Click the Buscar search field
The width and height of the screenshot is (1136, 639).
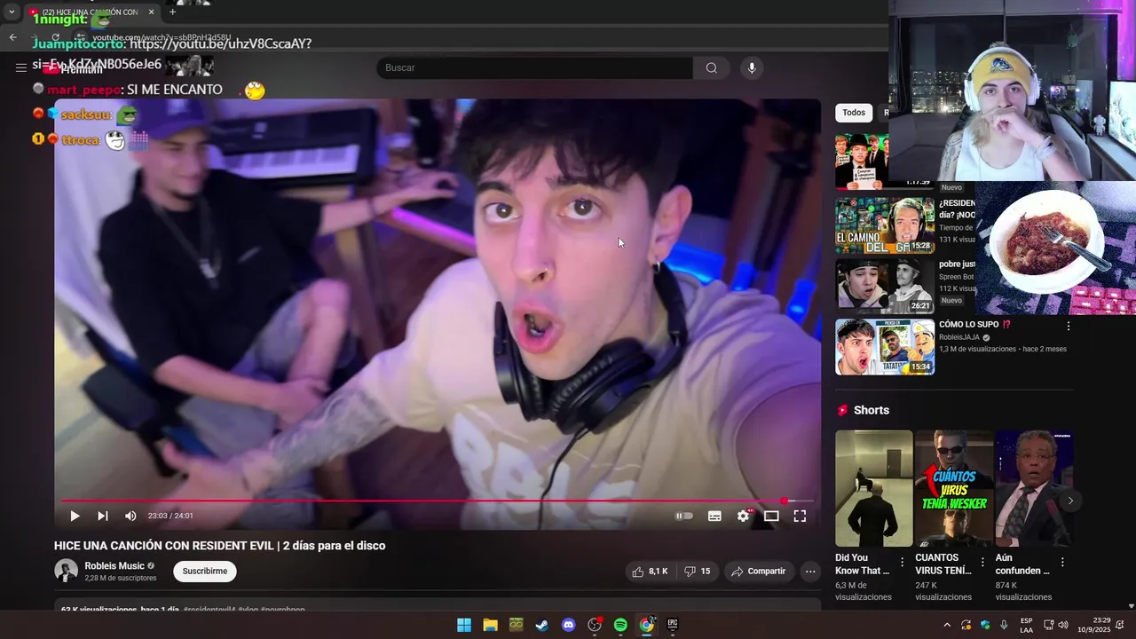pyautogui.click(x=534, y=68)
